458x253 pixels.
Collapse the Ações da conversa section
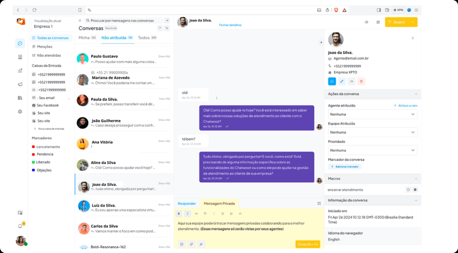(x=416, y=94)
